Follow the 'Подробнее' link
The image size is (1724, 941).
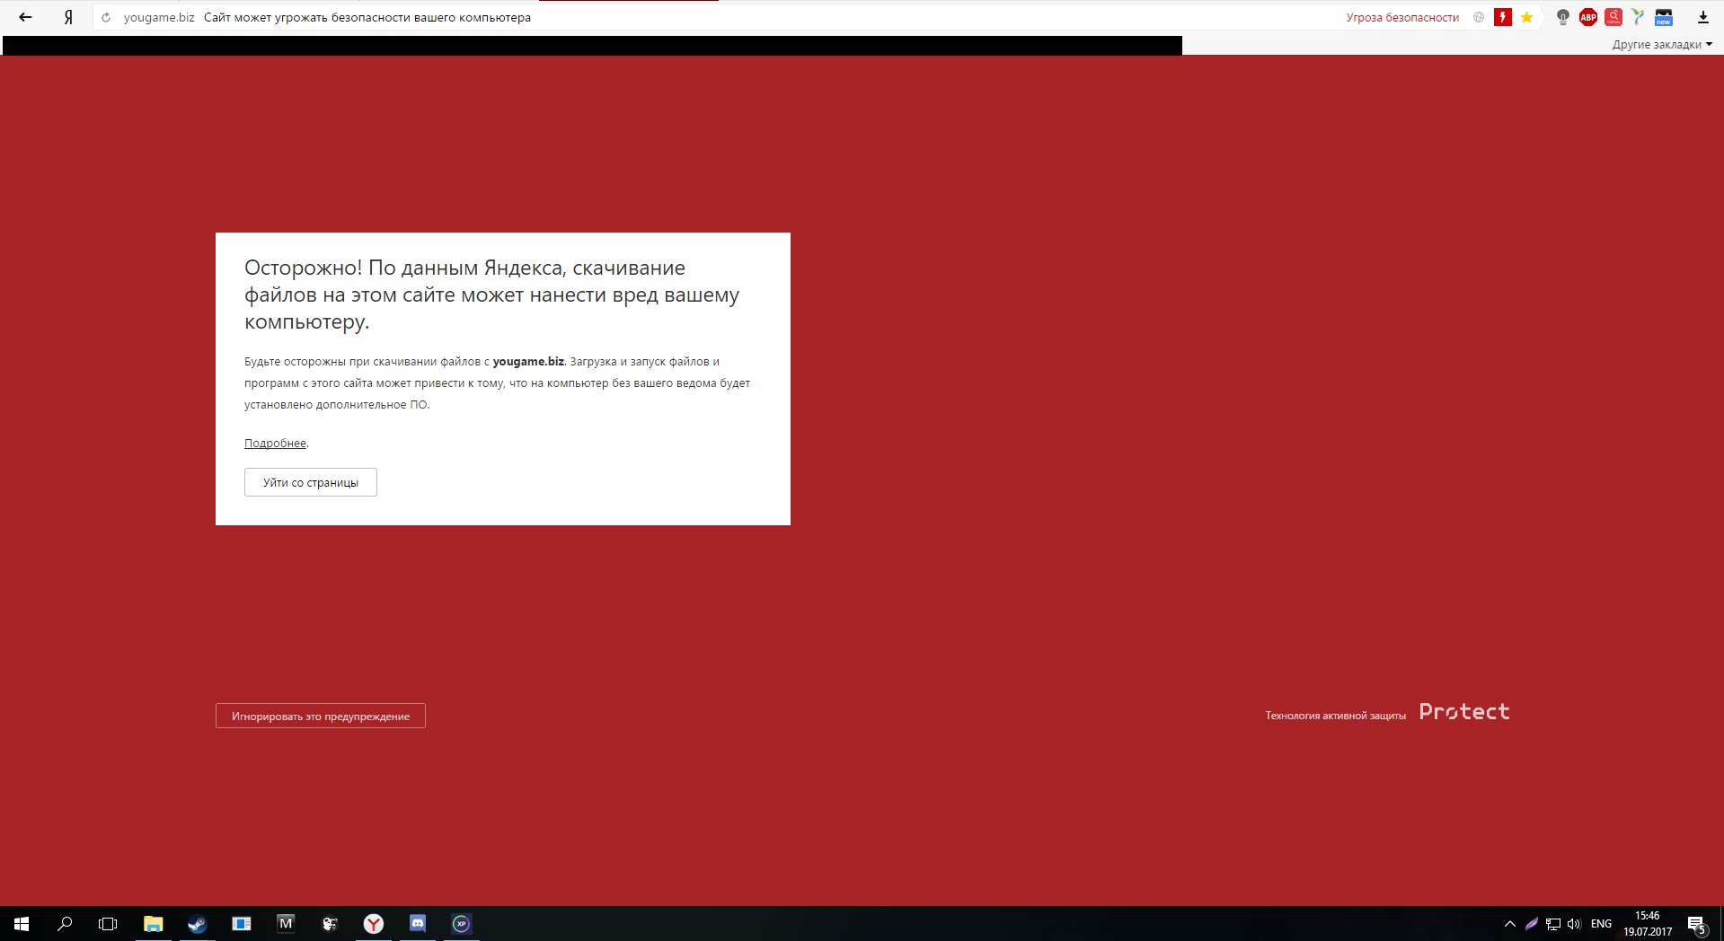[x=275, y=443]
